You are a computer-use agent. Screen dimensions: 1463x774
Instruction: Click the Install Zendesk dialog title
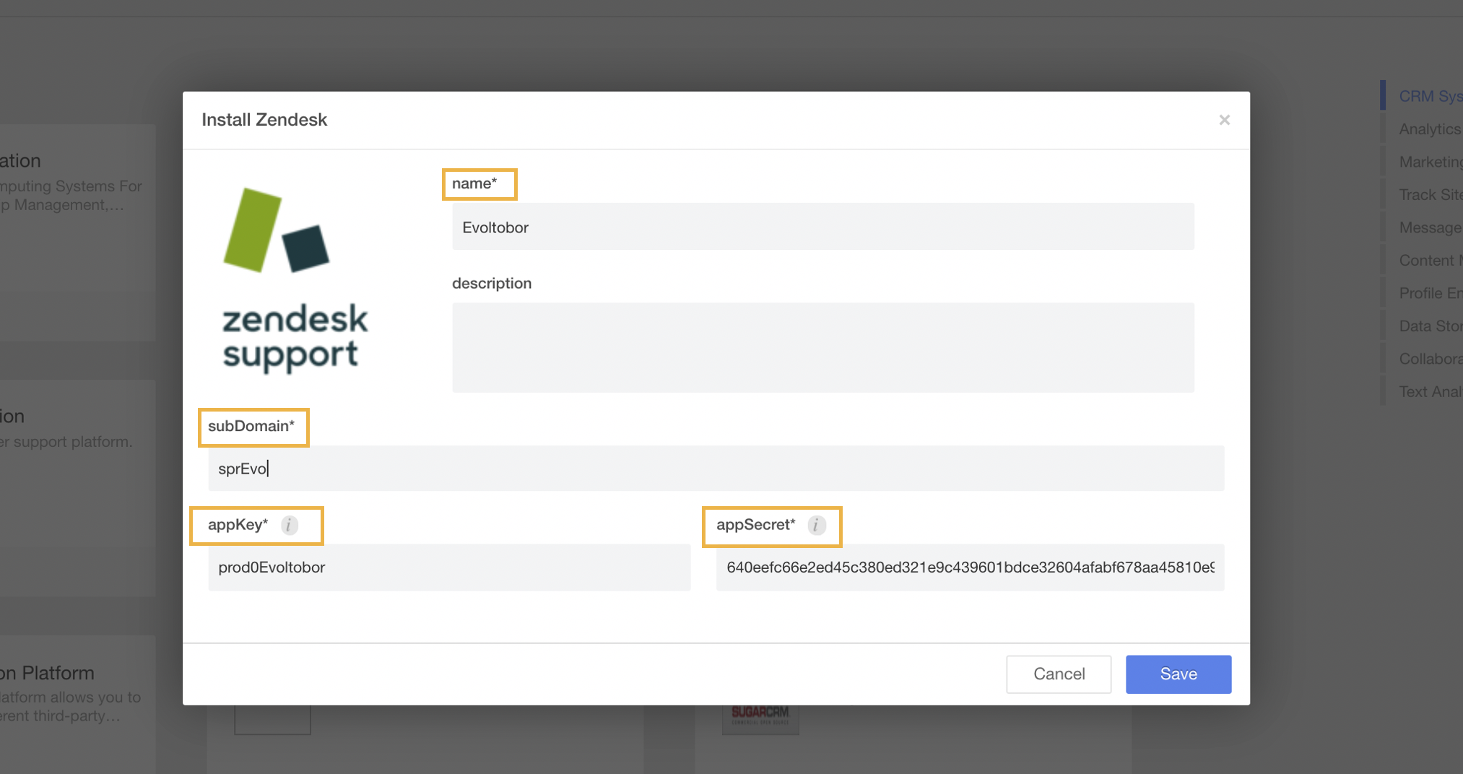click(x=264, y=120)
